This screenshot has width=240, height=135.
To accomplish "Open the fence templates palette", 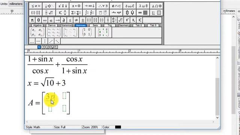I will [x=36, y=12].
